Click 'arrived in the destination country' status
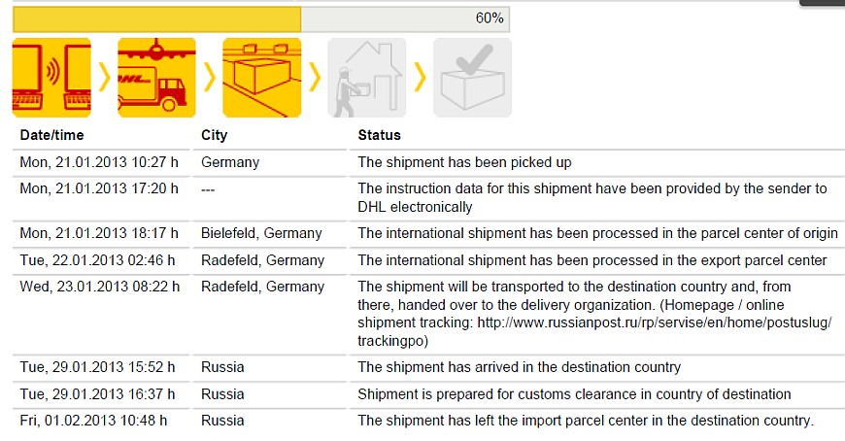The height and width of the screenshot is (441, 845). pyautogui.click(x=519, y=367)
